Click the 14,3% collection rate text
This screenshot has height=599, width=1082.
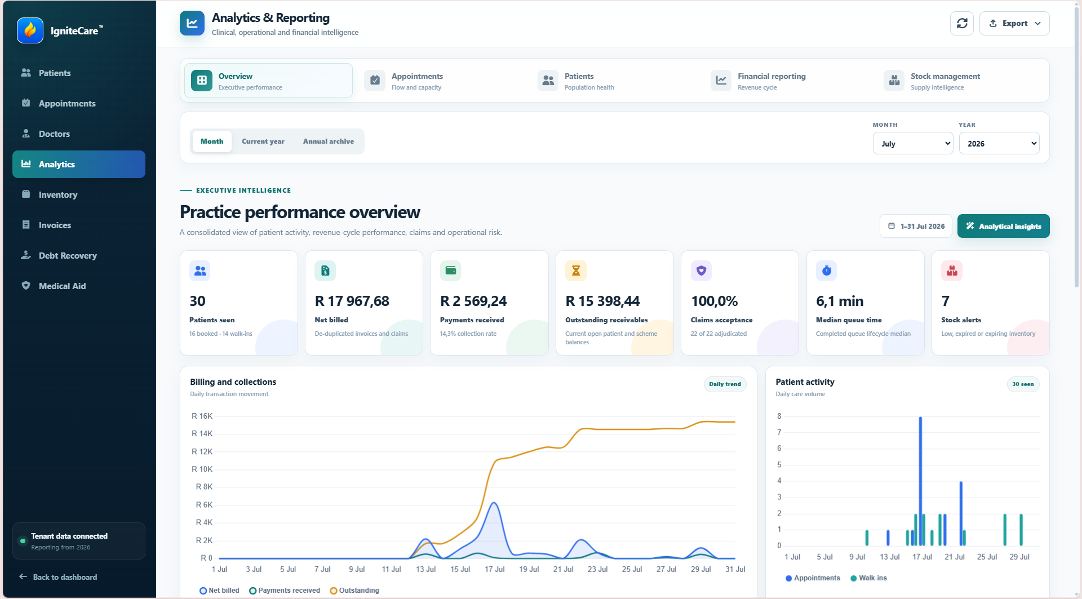pos(468,334)
